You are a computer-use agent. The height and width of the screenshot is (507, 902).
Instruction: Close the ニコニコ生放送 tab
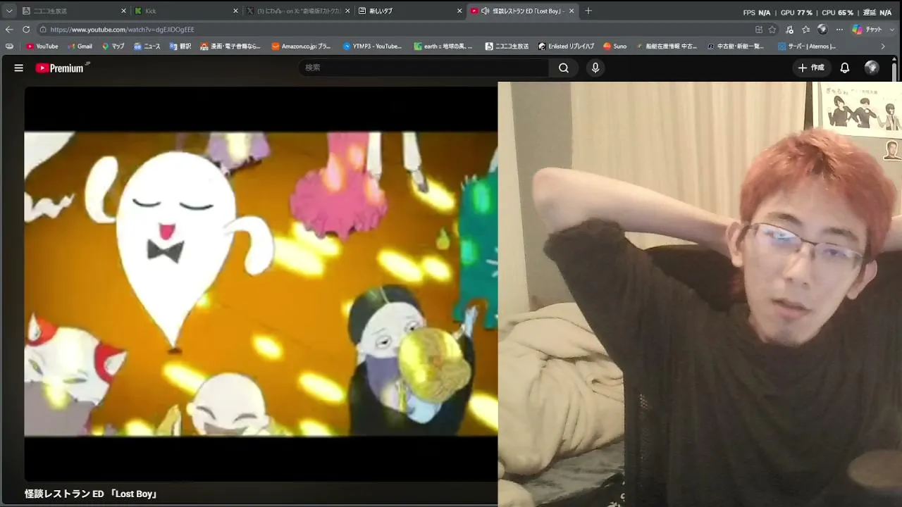(x=123, y=11)
